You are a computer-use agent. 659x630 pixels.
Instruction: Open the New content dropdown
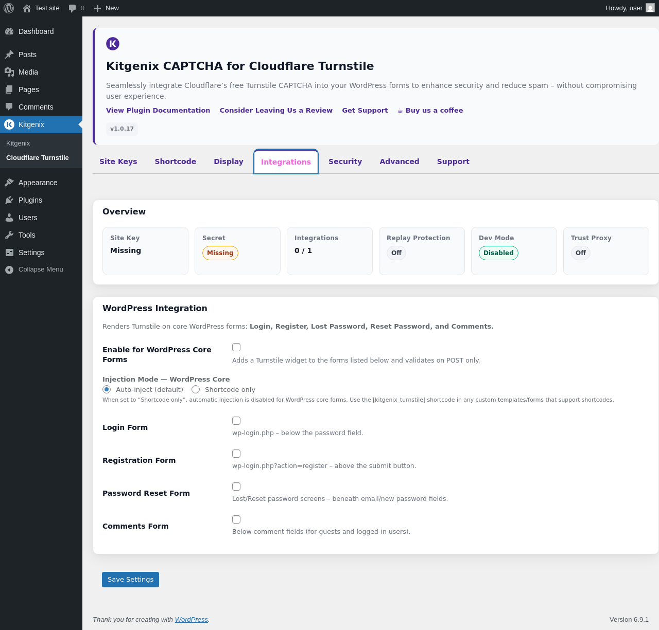107,8
